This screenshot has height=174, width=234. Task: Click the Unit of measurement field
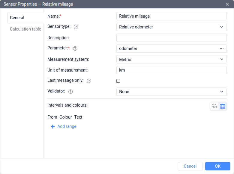171,70
